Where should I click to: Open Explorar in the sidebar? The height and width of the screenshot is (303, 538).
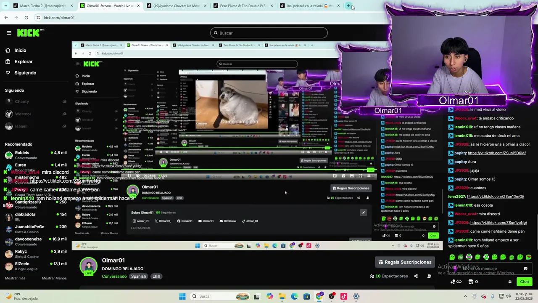pos(24,61)
